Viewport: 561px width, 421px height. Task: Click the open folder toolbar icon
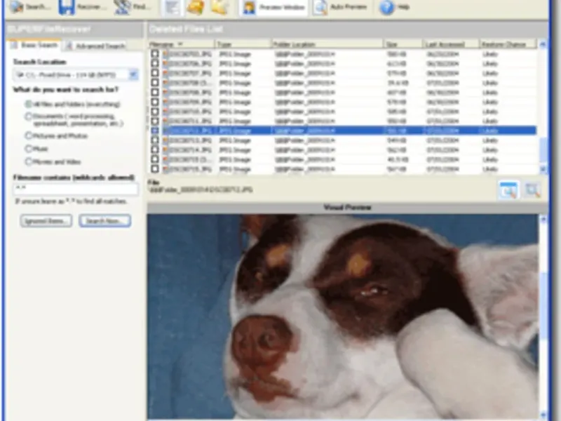click(196, 7)
